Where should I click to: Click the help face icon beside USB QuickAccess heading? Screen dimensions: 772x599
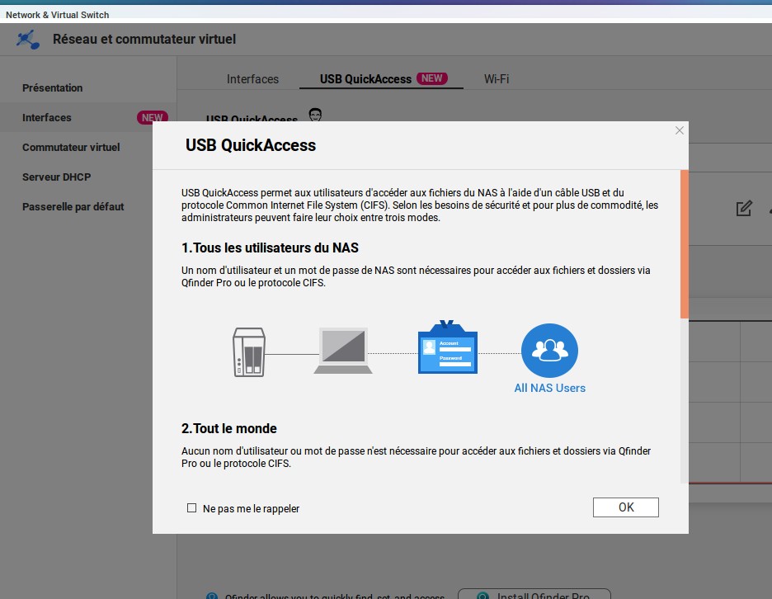tap(315, 115)
